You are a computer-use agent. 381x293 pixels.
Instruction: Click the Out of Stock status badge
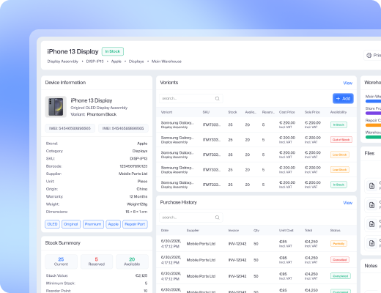click(x=341, y=140)
